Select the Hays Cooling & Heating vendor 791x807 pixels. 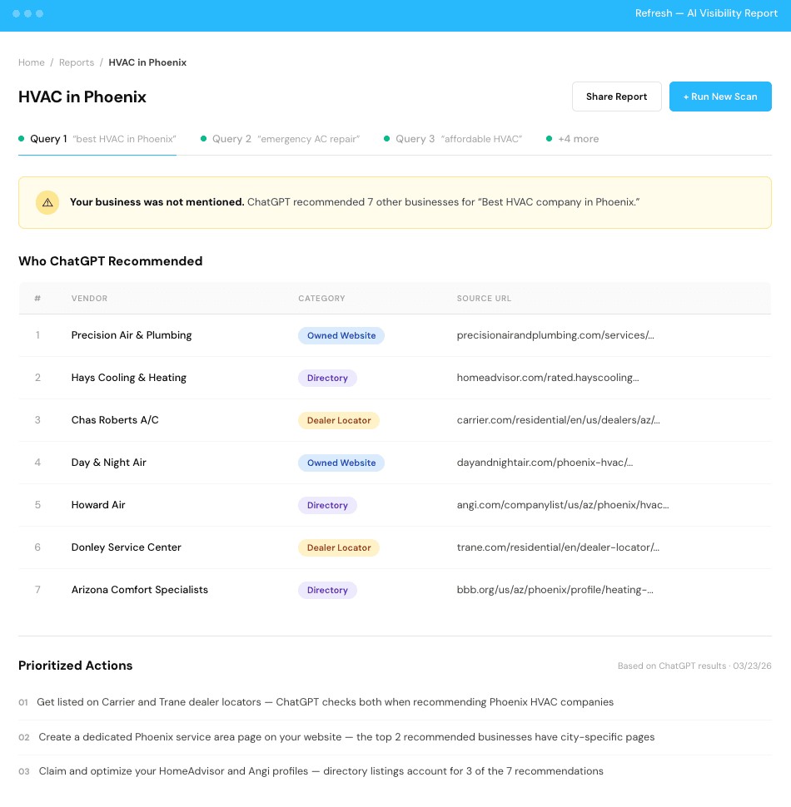click(129, 378)
